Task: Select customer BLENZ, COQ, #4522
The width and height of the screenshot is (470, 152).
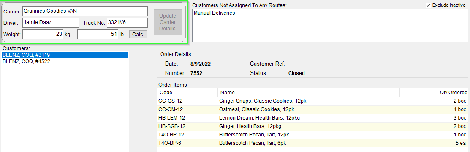Action: [x=65, y=61]
